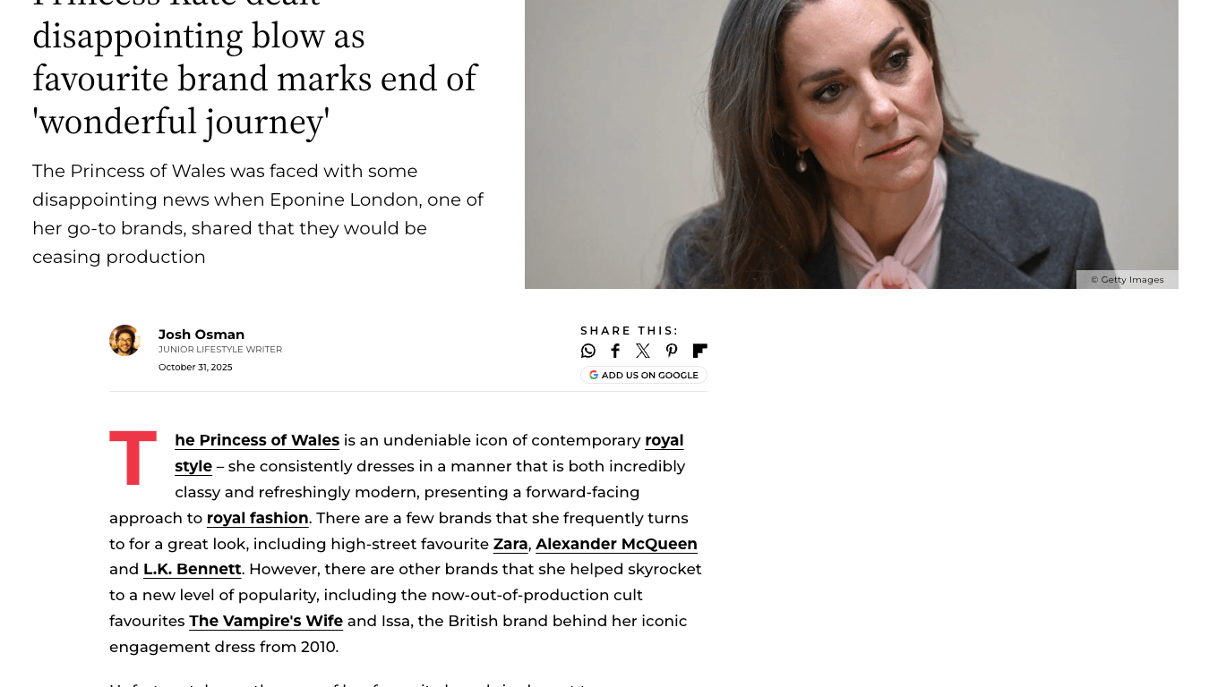Share article on Flipboard icon
Screen dimensions: 1226x687
point(700,351)
